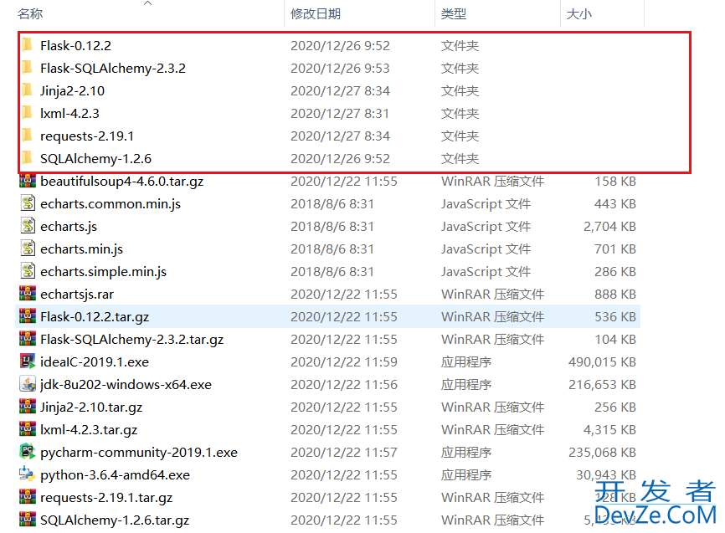This screenshot has height=533, width=725.
Task: Click the requests-2.19.1 folder icon
Action: [x=28, y=136]
